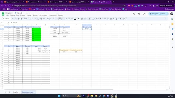175x98 pixels.
Task: Open version history clock icon
Action: 134,14
